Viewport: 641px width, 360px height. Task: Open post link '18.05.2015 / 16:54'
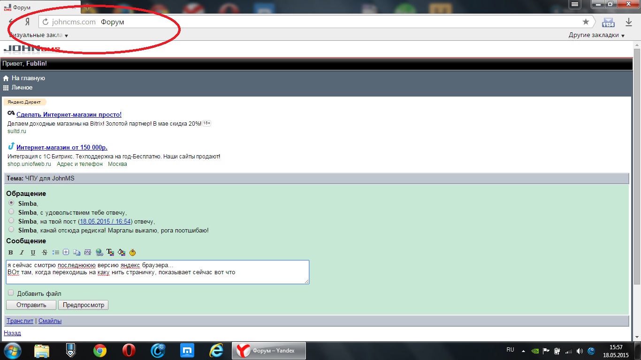pyautogui.click(x=105, y=221)
